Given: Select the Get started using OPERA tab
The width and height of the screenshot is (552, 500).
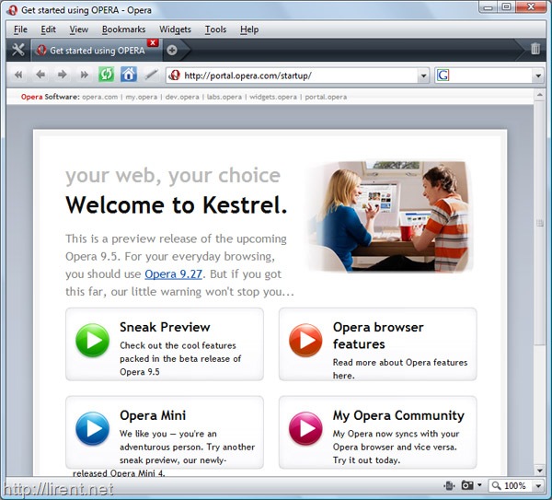Looking at the screenshot, I should (97, 51).
